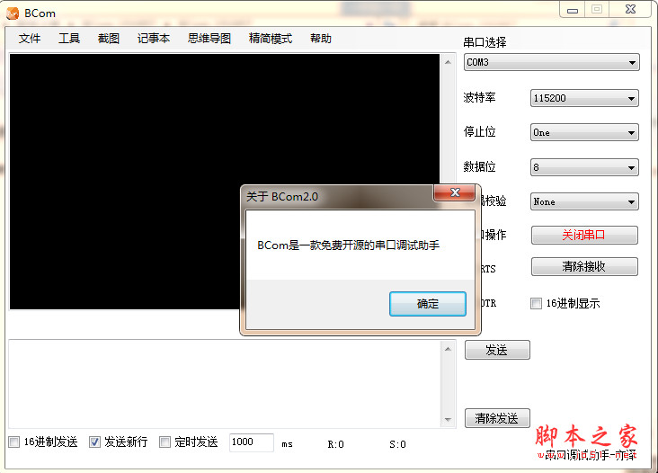Expand the COM3 serial port dropdown
The width and height of the screenshot is (658, 473).
tap(551, 63)
